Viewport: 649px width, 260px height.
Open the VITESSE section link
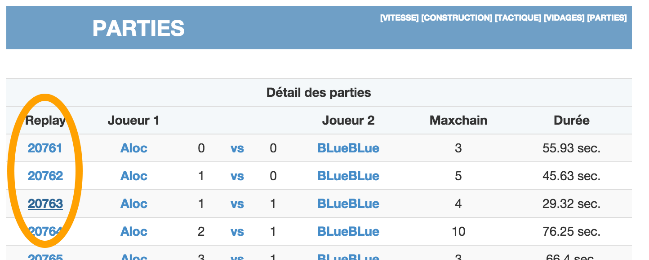[399, 18]
